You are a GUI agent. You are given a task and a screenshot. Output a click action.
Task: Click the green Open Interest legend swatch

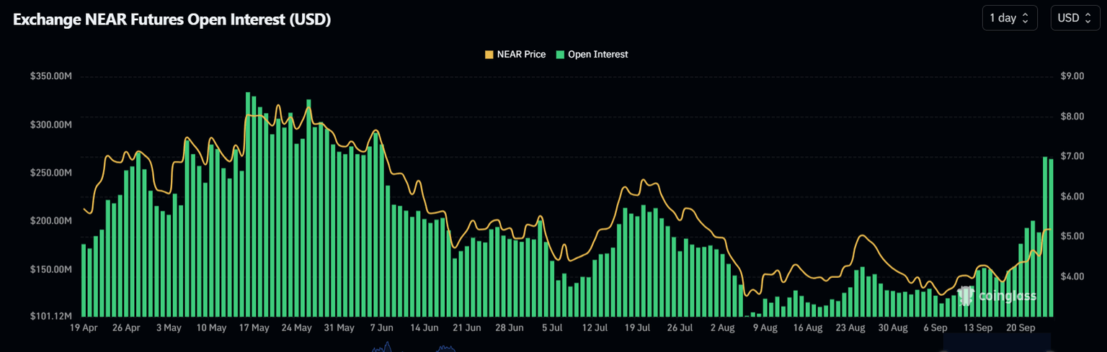click(561, 54)
